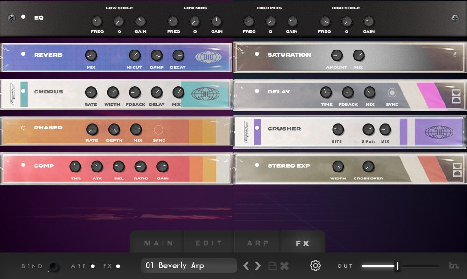
Task: Open the EDIT tab
Action: coord(209,243)
